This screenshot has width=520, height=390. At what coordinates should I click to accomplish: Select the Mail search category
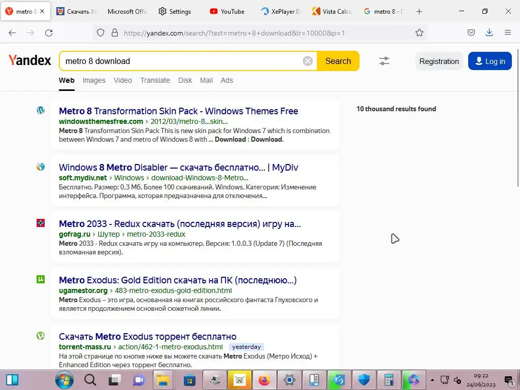point(206,81)
